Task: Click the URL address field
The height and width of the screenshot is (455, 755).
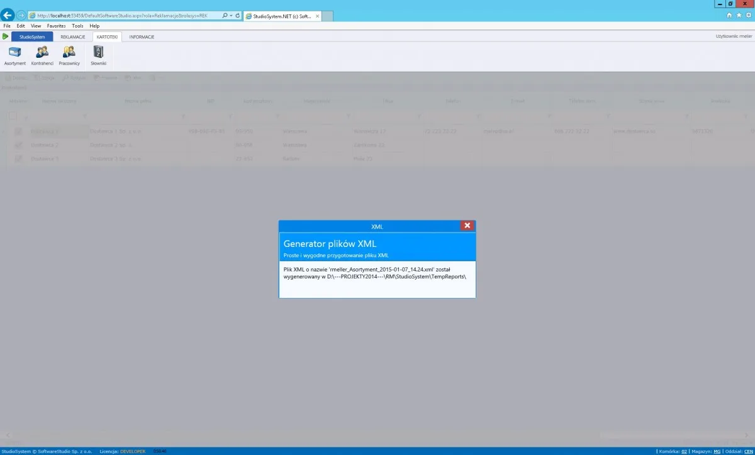Action: point(126,15)
